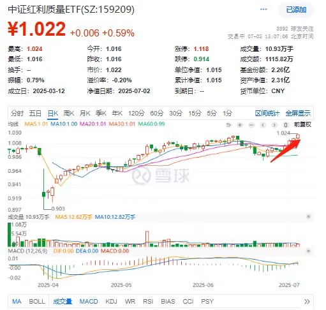The width and height of the screenshot is (326, 310).
Task: Click the DIF:0.00 MACD legend
Action: point(63,251)
